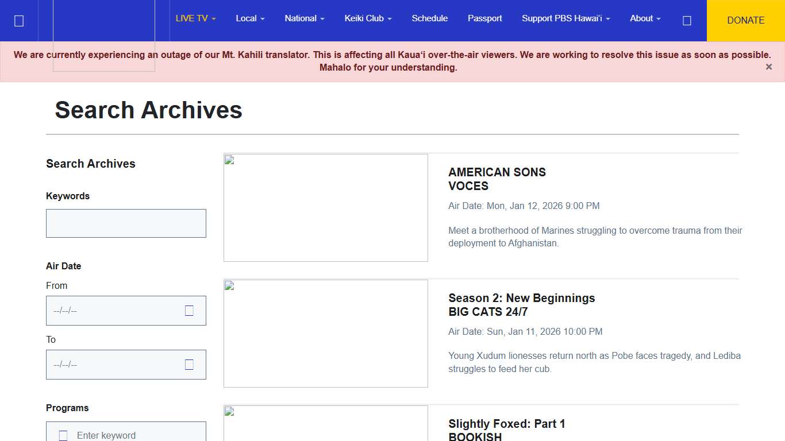Viewport: 785px width, 441px height.
Task: Open the To date calendar picker icon
Action: (189, 365)
